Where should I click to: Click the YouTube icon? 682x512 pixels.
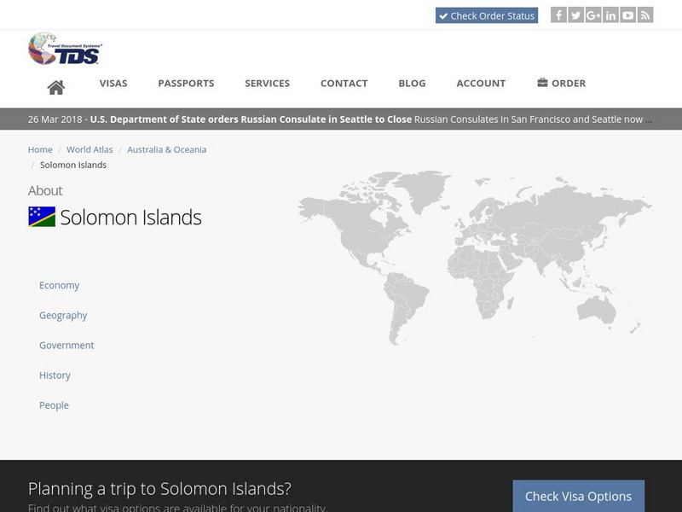click(627, 15)
